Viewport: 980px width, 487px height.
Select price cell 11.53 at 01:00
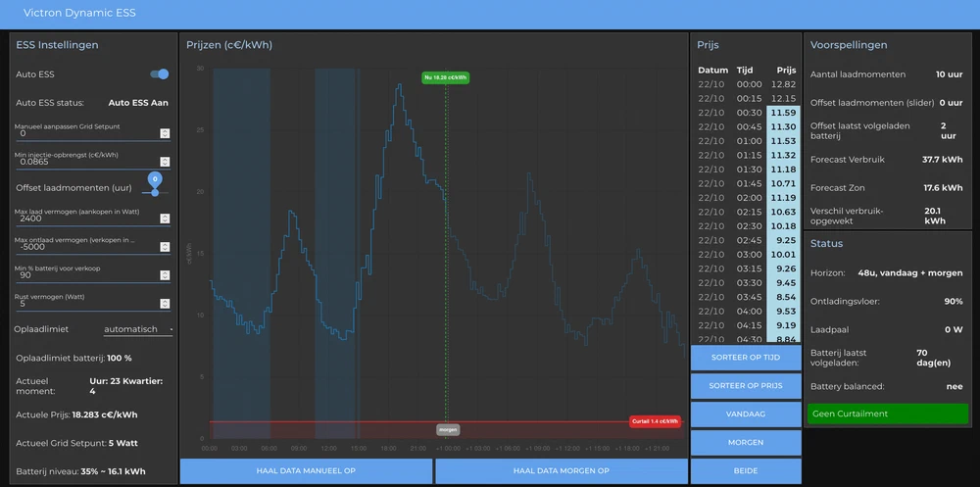(783, 141)
